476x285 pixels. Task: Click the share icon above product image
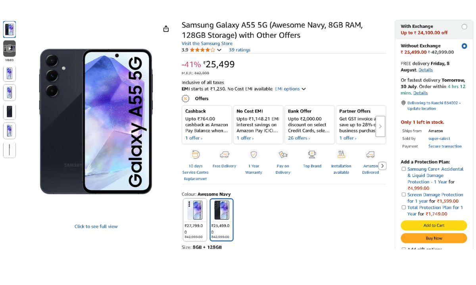(x=166, y=29)
